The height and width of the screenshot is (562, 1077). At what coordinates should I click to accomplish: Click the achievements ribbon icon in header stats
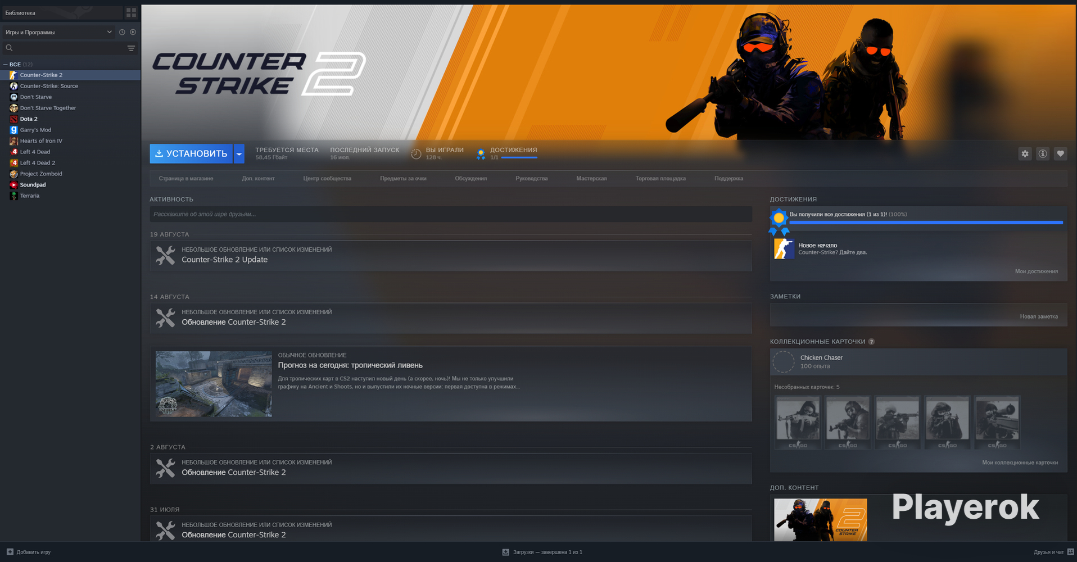(481, 154)
